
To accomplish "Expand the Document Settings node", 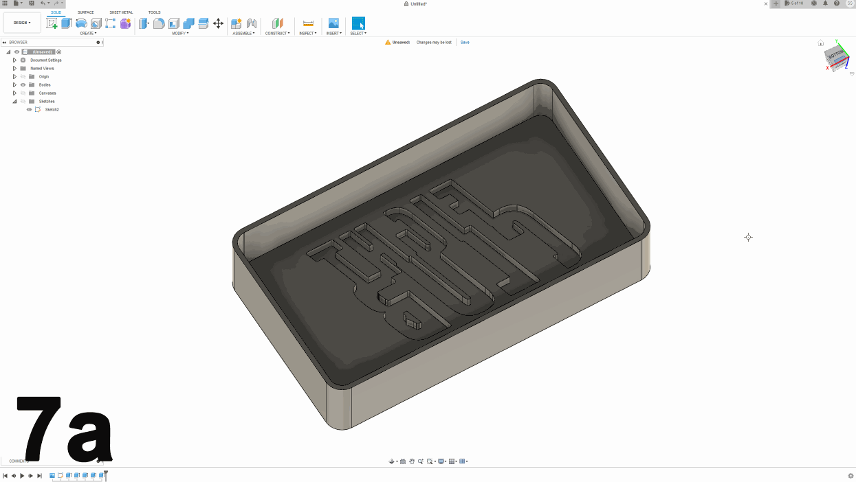I will point(14,60).
